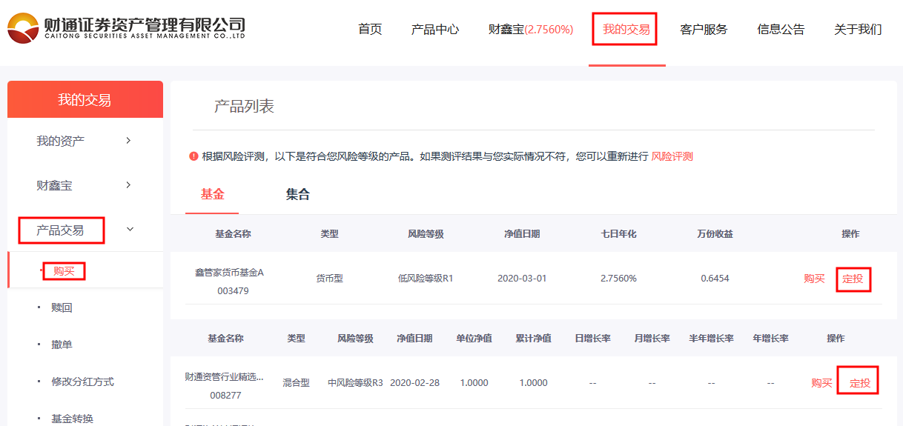903x426 pixels.
Task: Click the date 2020-02-28
Action: pos(414,384)
